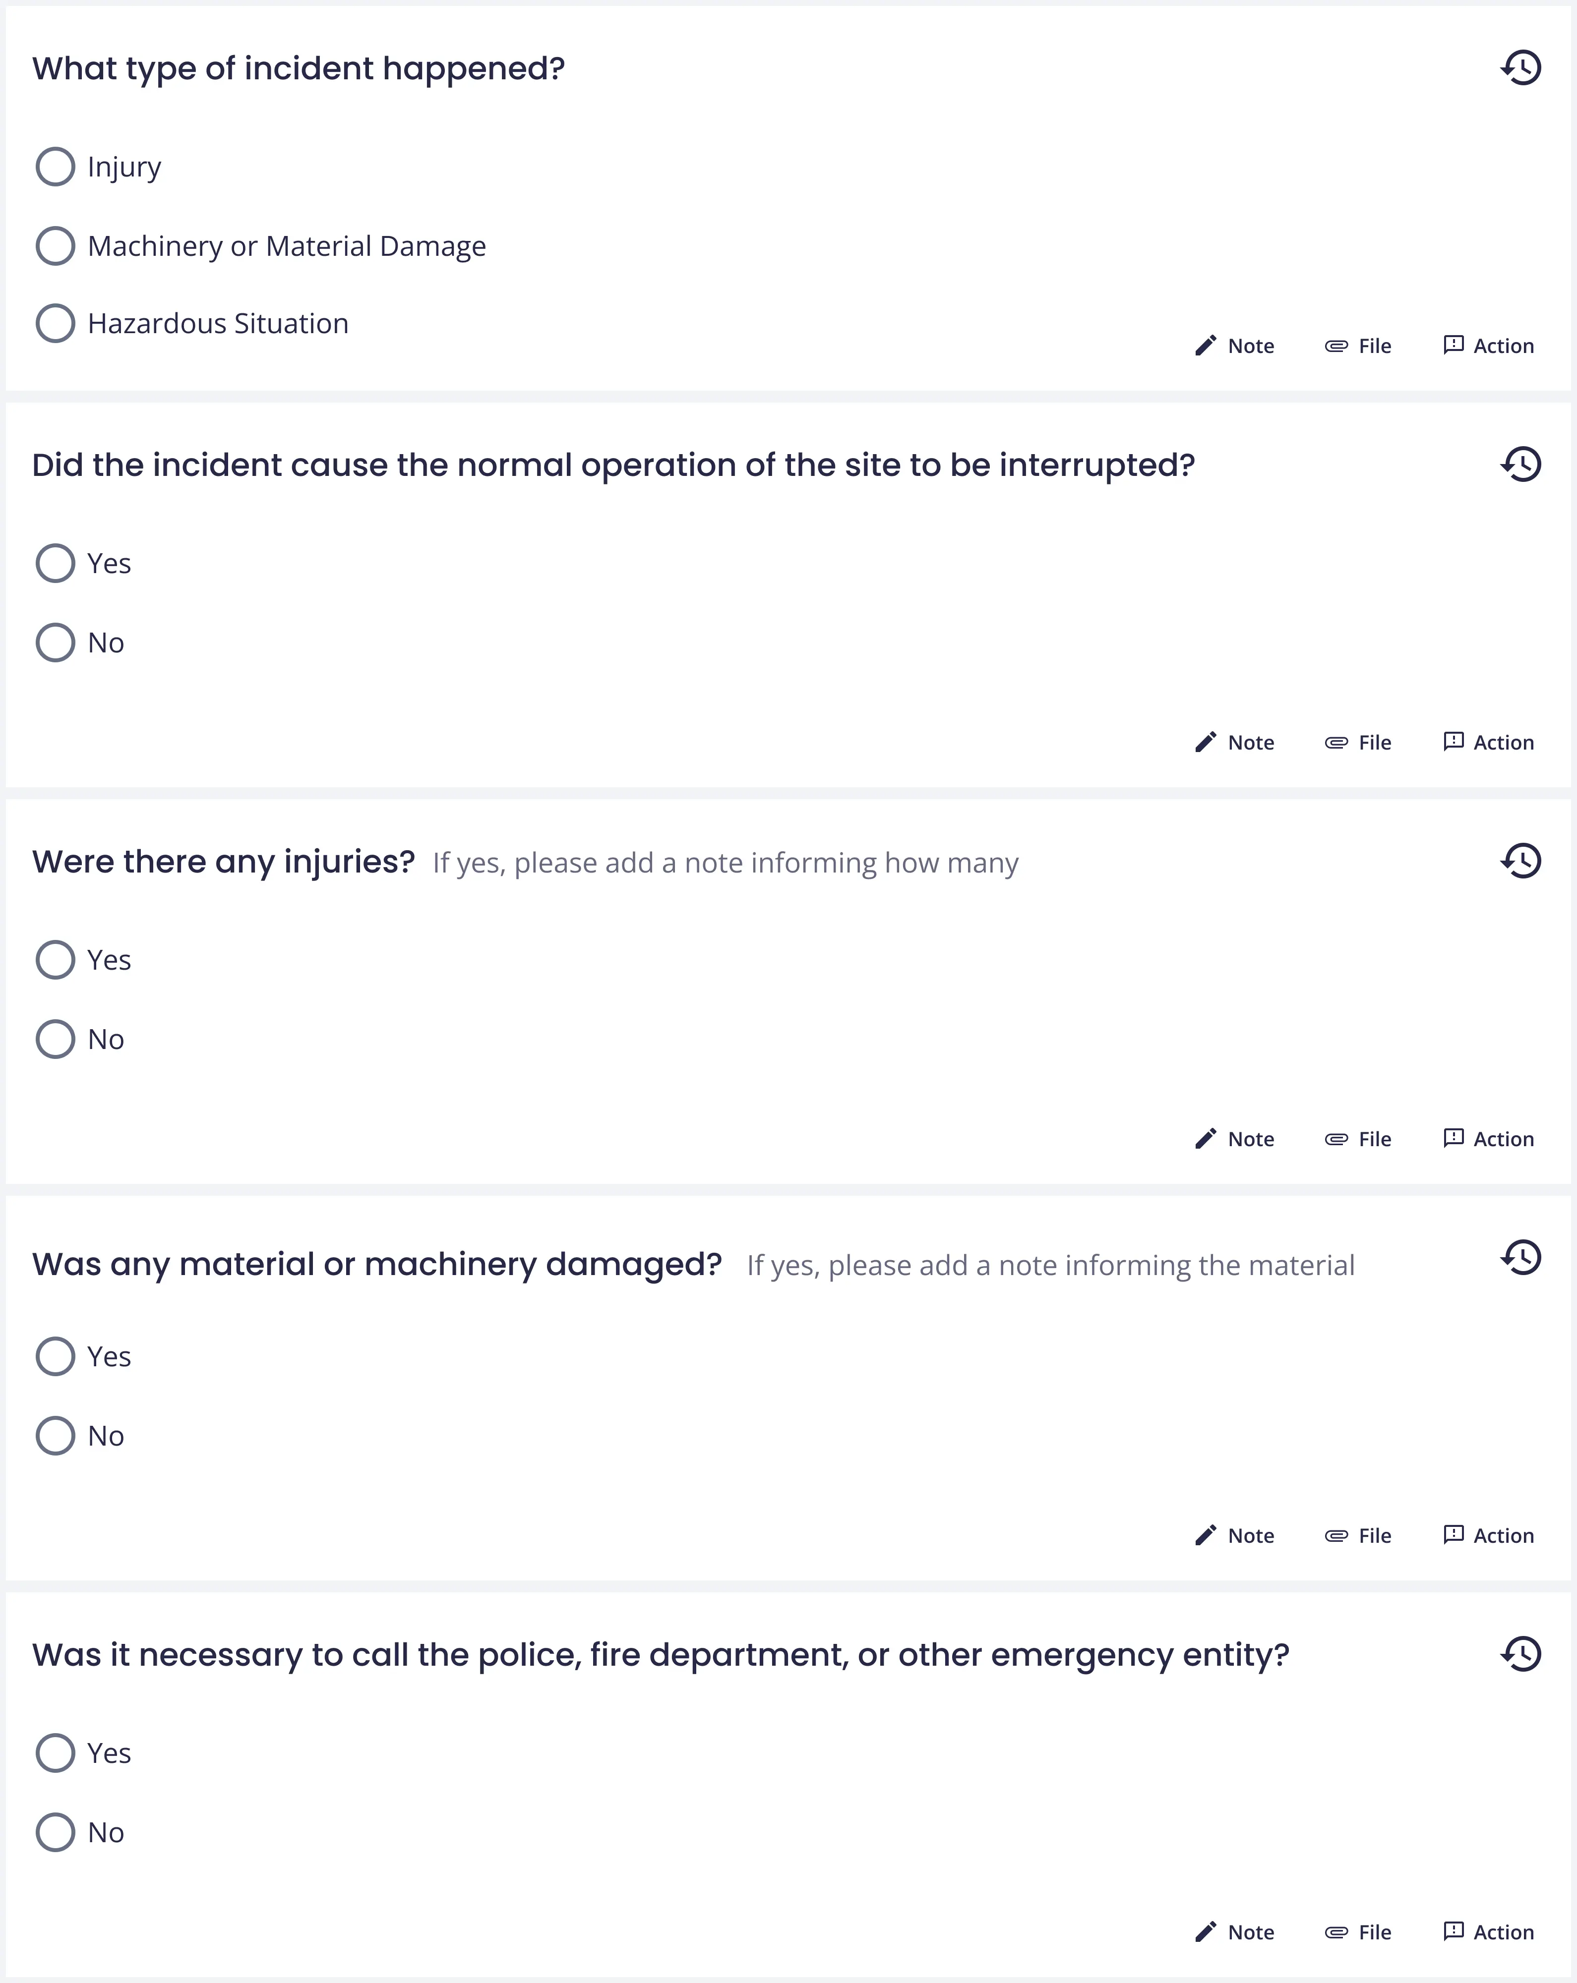Mark Yes for material or machinery damaged
Image resolution: width=1577 pixels, height=1983 pixels.
(55, 1357)
